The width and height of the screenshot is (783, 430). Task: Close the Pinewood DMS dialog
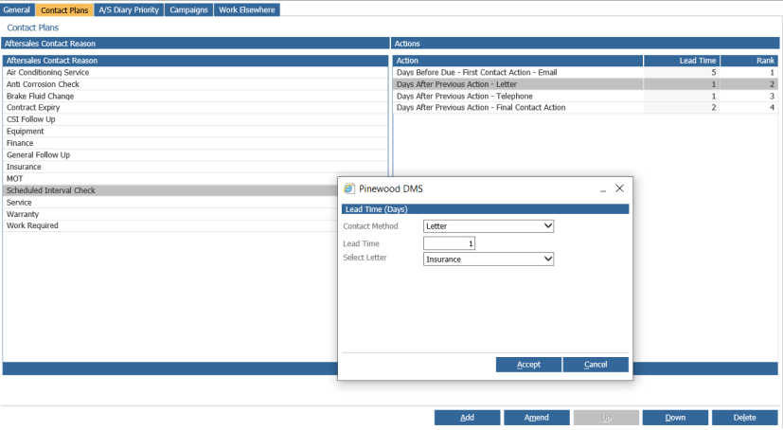(619, 188)
